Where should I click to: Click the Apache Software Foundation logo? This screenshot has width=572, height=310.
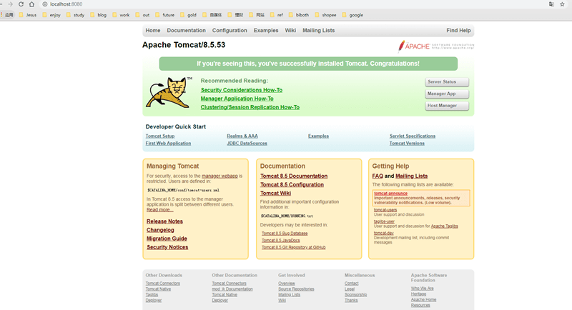pyautogui.click(x=435, y=46)
